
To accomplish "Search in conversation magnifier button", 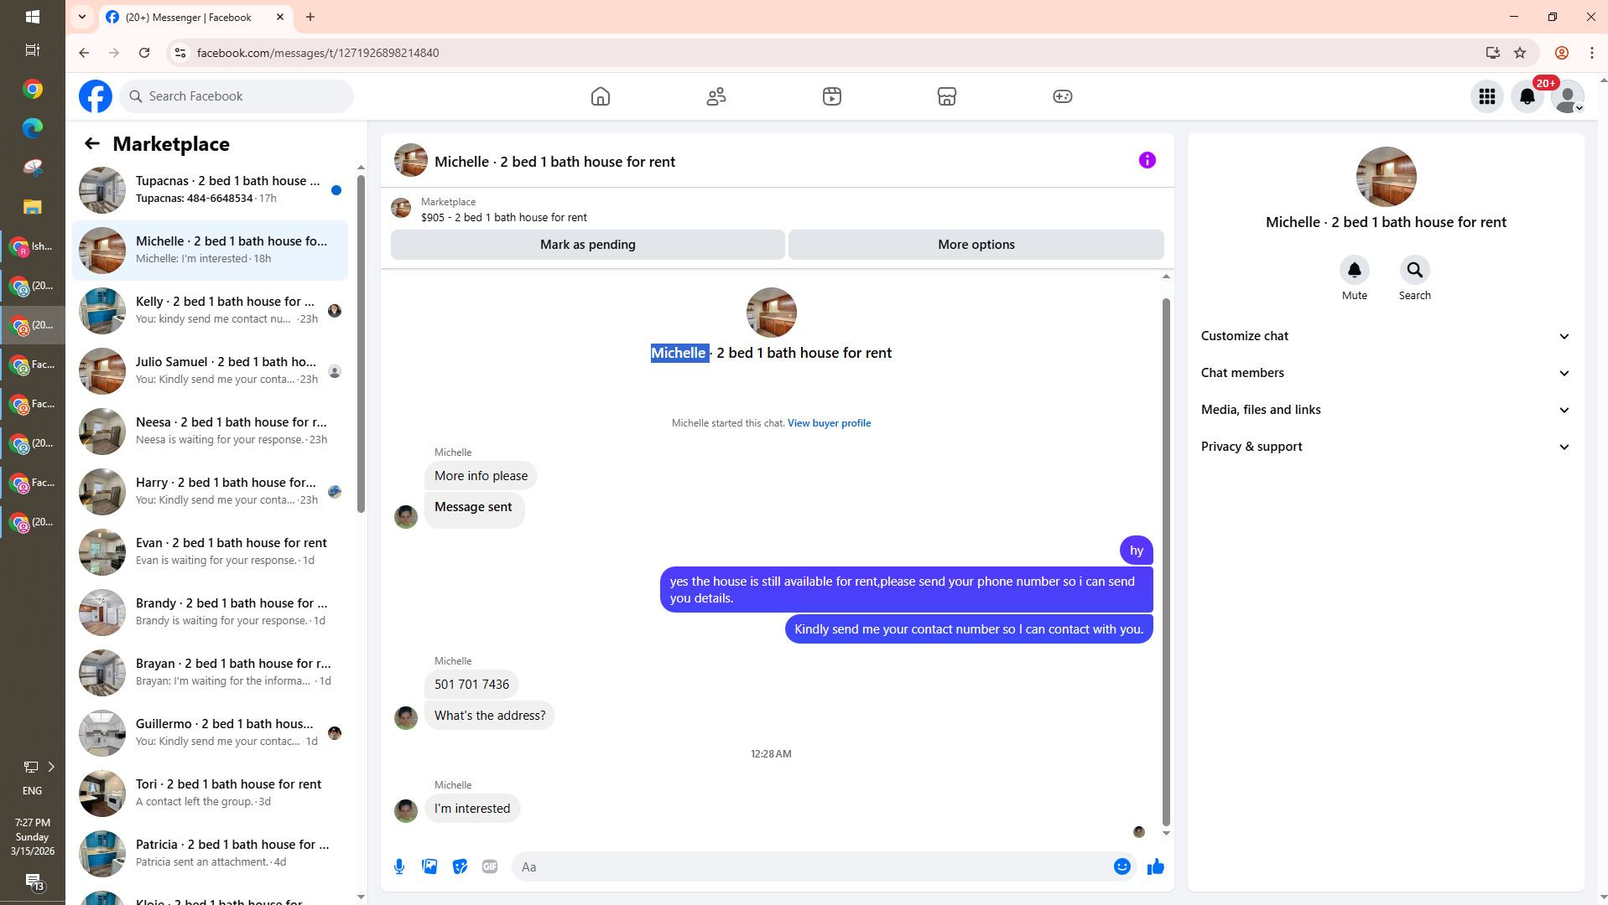I will point(1415,270).
